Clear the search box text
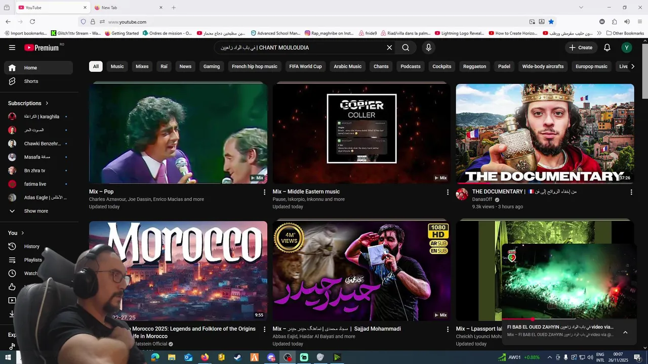This screenshot has height=364, width=648. (389, 48)
